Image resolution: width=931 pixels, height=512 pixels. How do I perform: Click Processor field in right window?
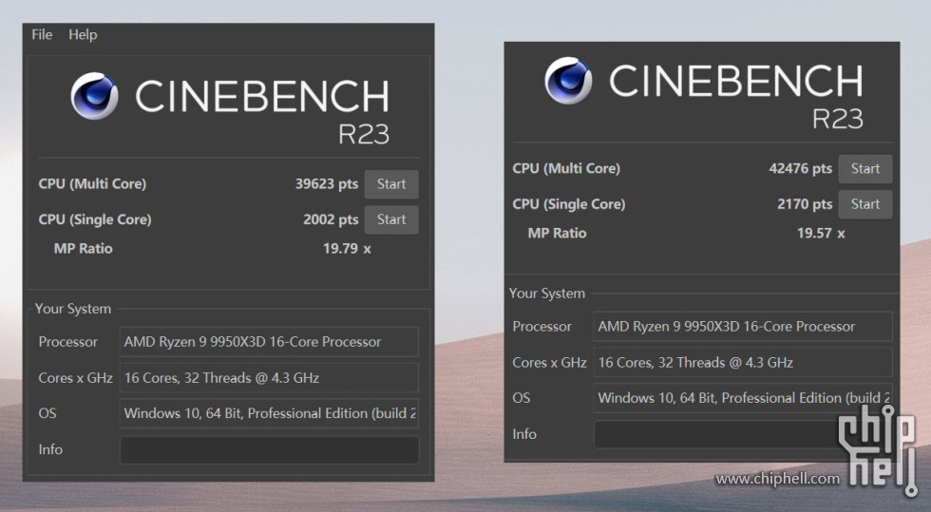coord(743,327)
